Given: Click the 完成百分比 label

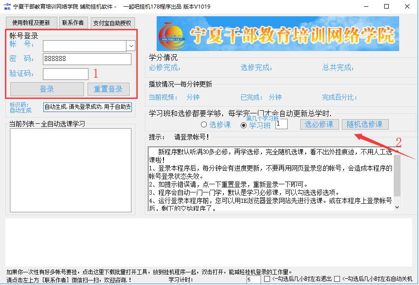Looking at the screenshot, I should point(340,97).
